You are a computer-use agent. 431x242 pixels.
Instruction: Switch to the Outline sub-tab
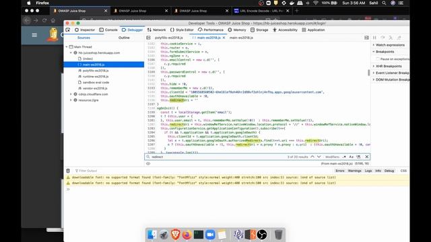(124, 38)
